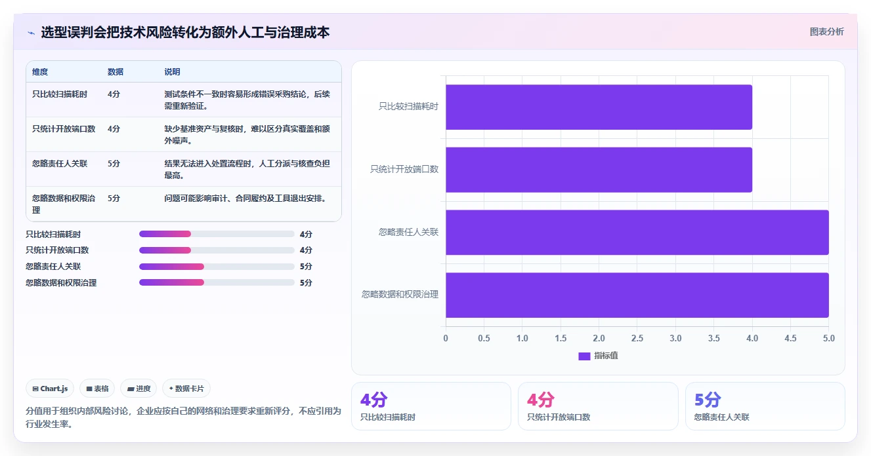Click the 忽略数据和权限治理 progress bar
Image resolution: width=871 pixels, height=456 pixels.
[217, 283]
